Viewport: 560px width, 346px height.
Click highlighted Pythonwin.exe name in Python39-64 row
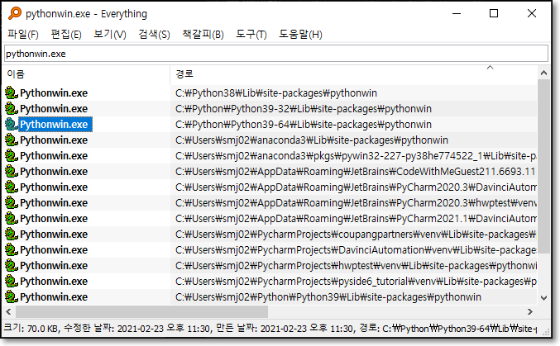pyautogui.click(x=55, y=125)
